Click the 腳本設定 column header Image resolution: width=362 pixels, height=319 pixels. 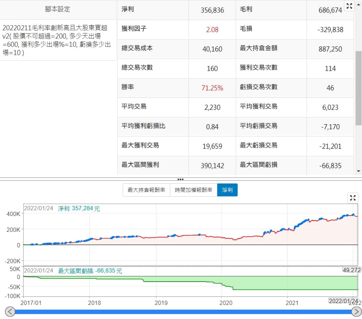[x=58, y=9]
